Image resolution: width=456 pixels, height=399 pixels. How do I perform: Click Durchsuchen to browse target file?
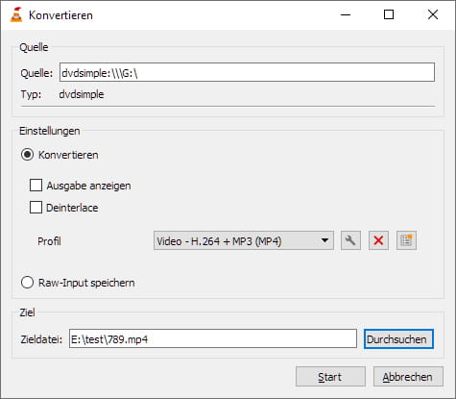point(398,339)
